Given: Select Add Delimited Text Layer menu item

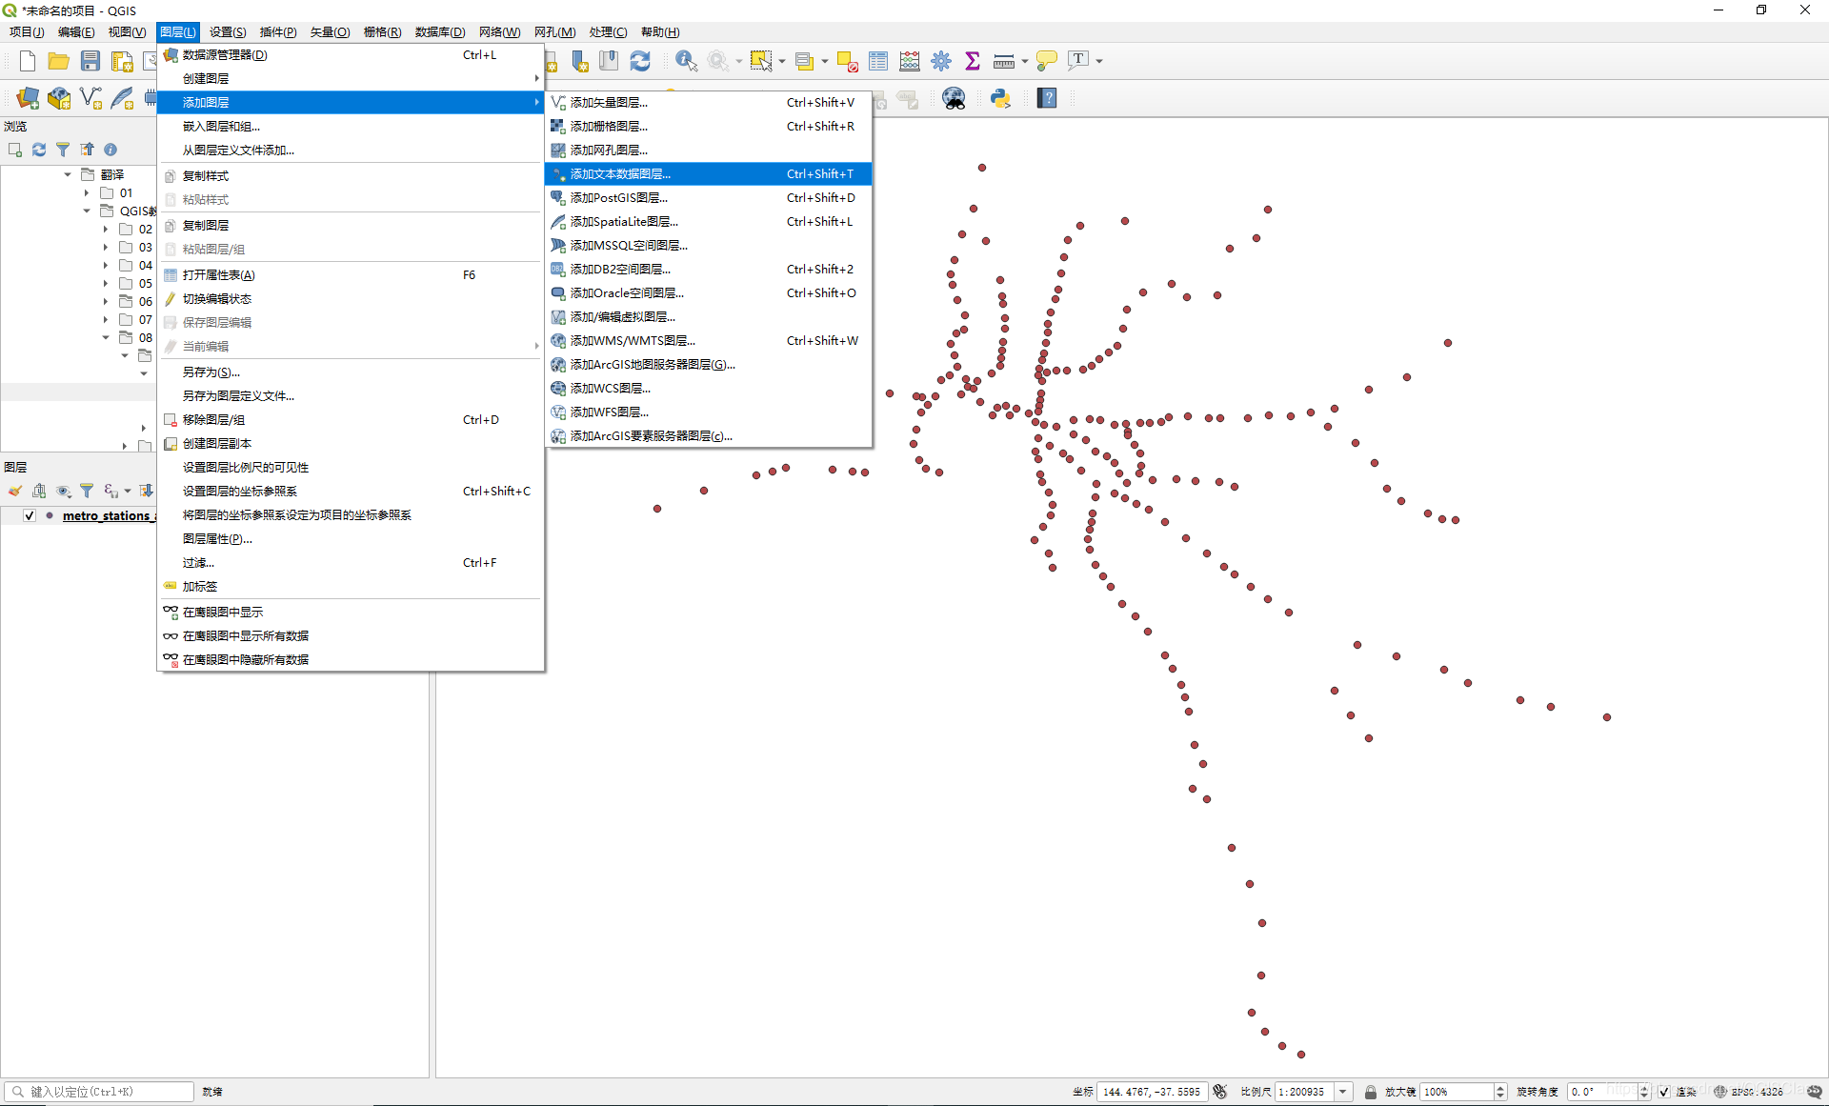Looking at the screenshot, I should click(x=620, y=173).
